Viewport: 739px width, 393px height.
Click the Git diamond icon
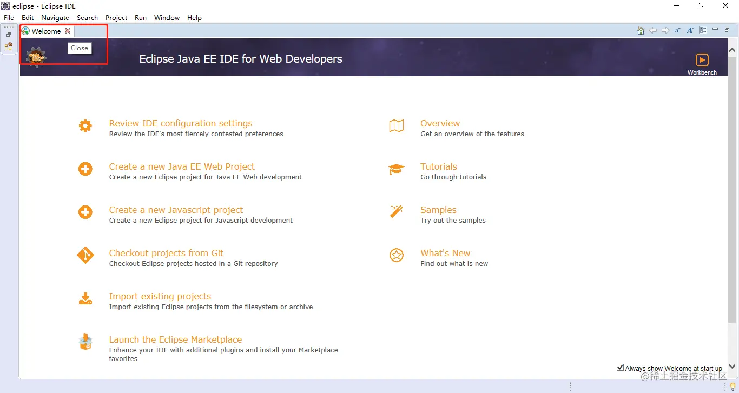coord(85,255)
